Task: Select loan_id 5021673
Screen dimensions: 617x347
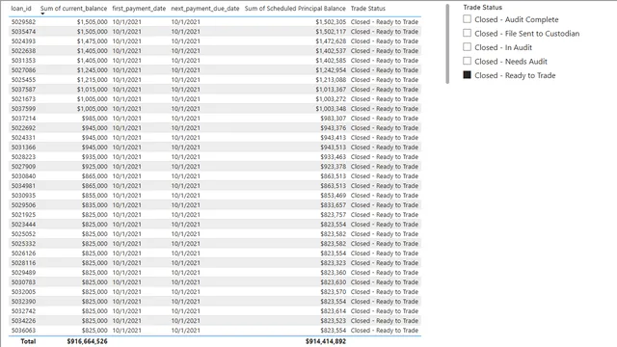Action: click(23, 99)
